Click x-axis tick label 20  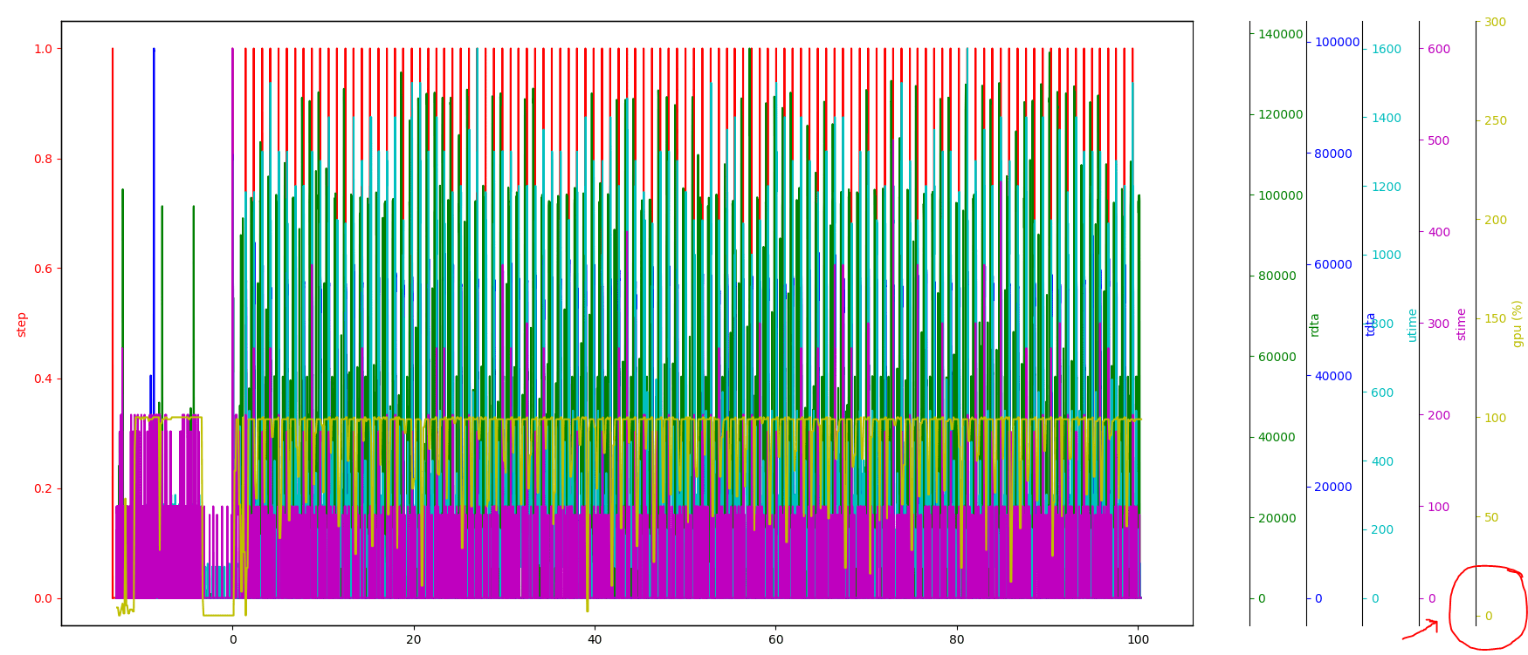coord(414,639)
